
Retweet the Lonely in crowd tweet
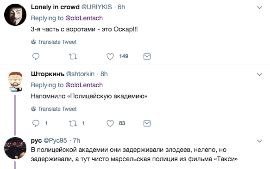73,56
